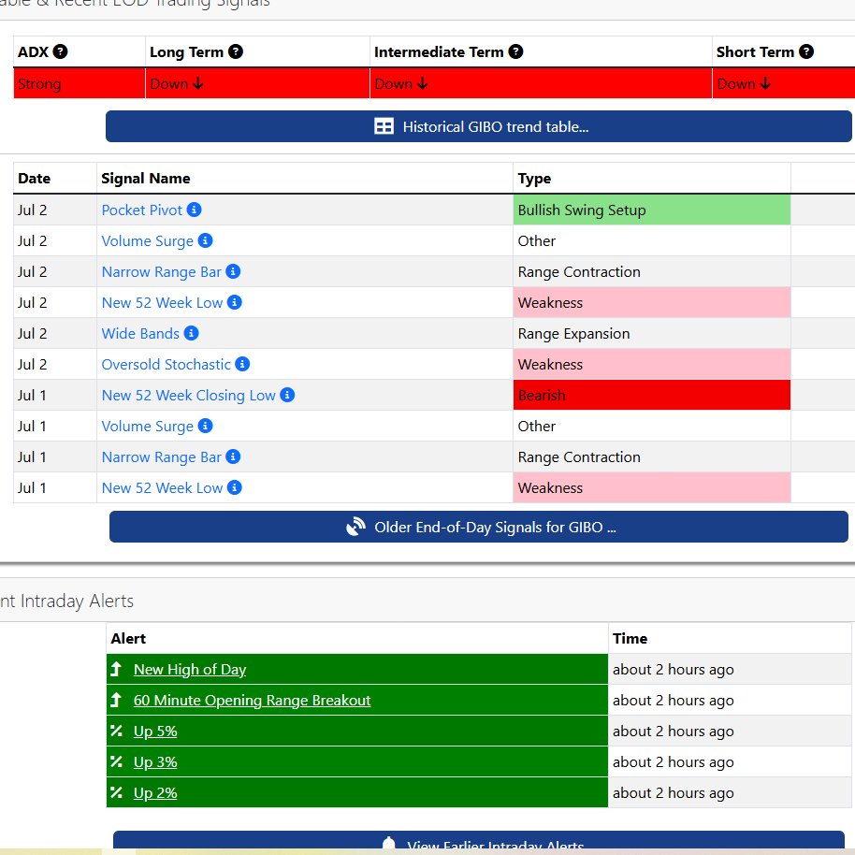Viewport: 855px width, 855px height.
Task: Click info icon next to Oversold Stochastic
Action: pos(242,364)
